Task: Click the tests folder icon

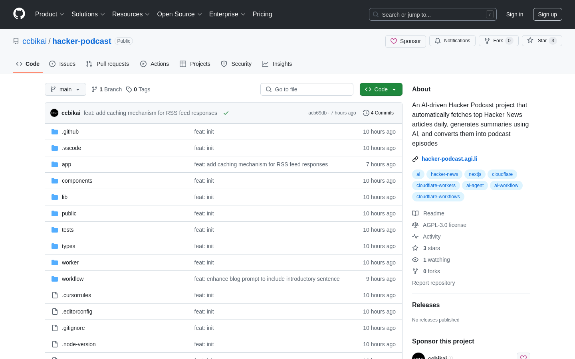Action: (x=55, y=230)
